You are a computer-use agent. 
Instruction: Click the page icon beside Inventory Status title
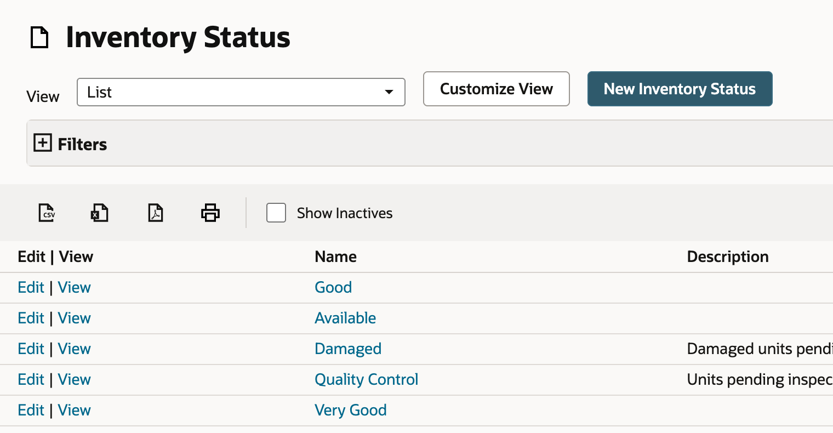click(39, 38)
